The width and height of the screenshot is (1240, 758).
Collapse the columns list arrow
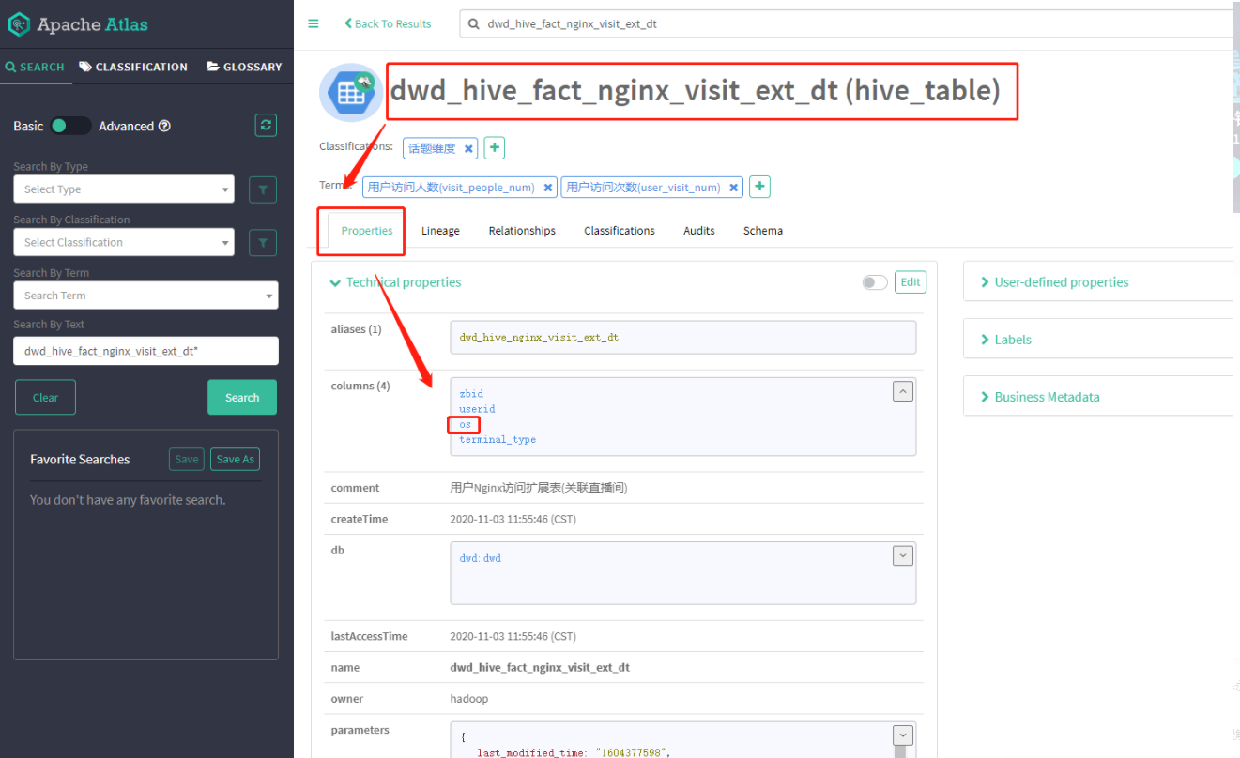tap(903, 392)
